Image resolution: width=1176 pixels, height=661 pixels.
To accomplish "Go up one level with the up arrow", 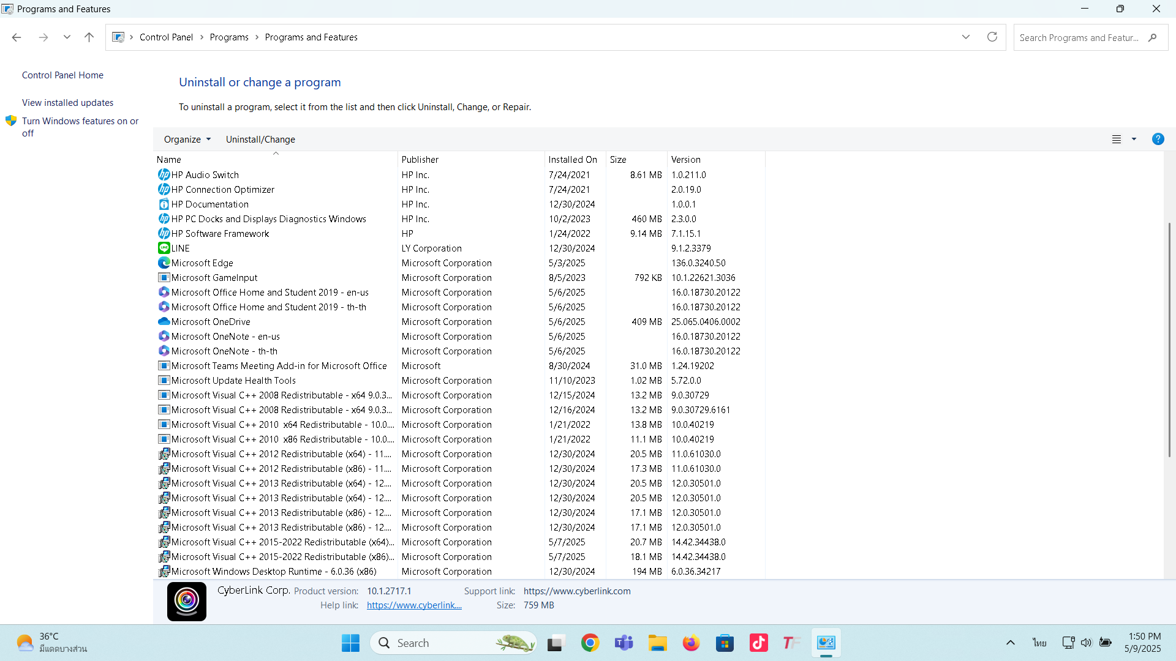I will (x=89, y=37).
